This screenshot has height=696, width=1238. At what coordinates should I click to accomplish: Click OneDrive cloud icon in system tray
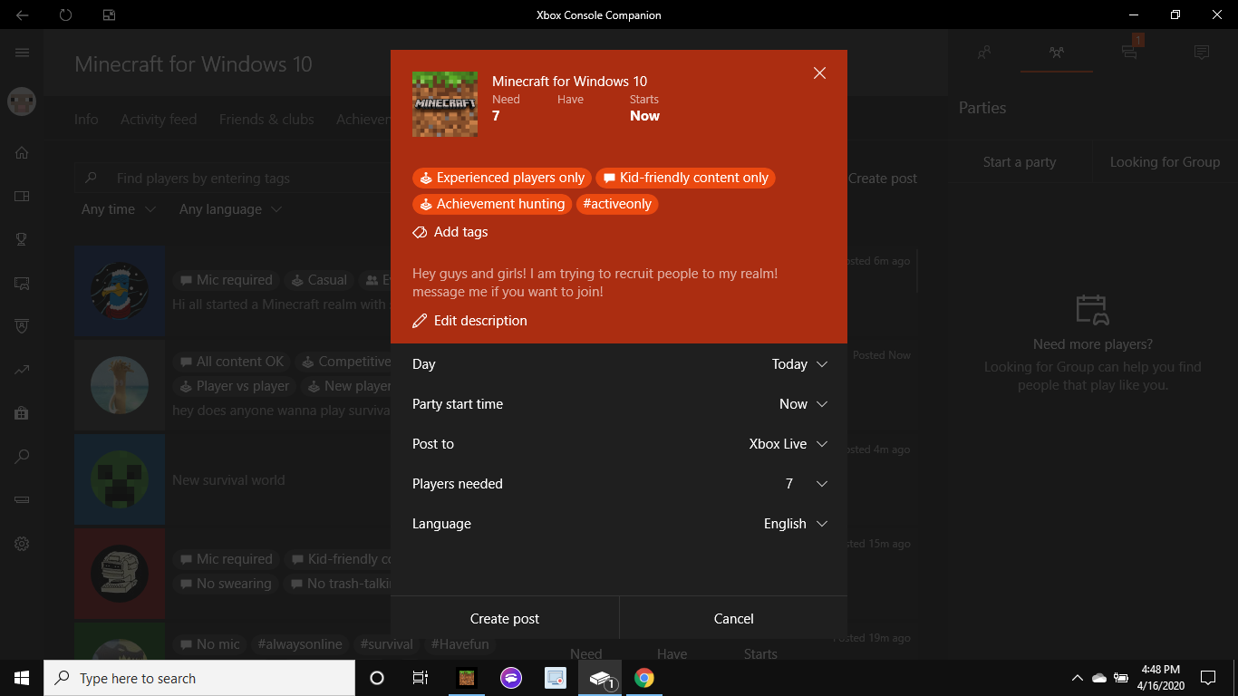1099,678
